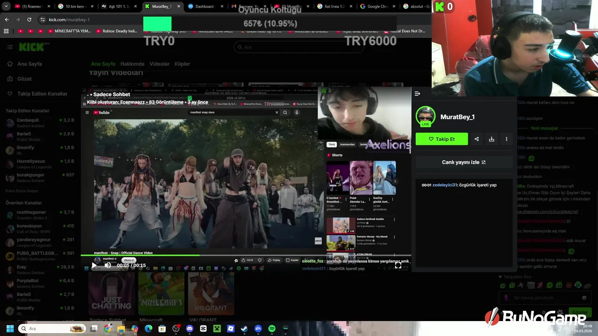Open Canbequit channel in followed list
Image resolution: width=598 pixels, height=336 pixels.
[40, 123]
